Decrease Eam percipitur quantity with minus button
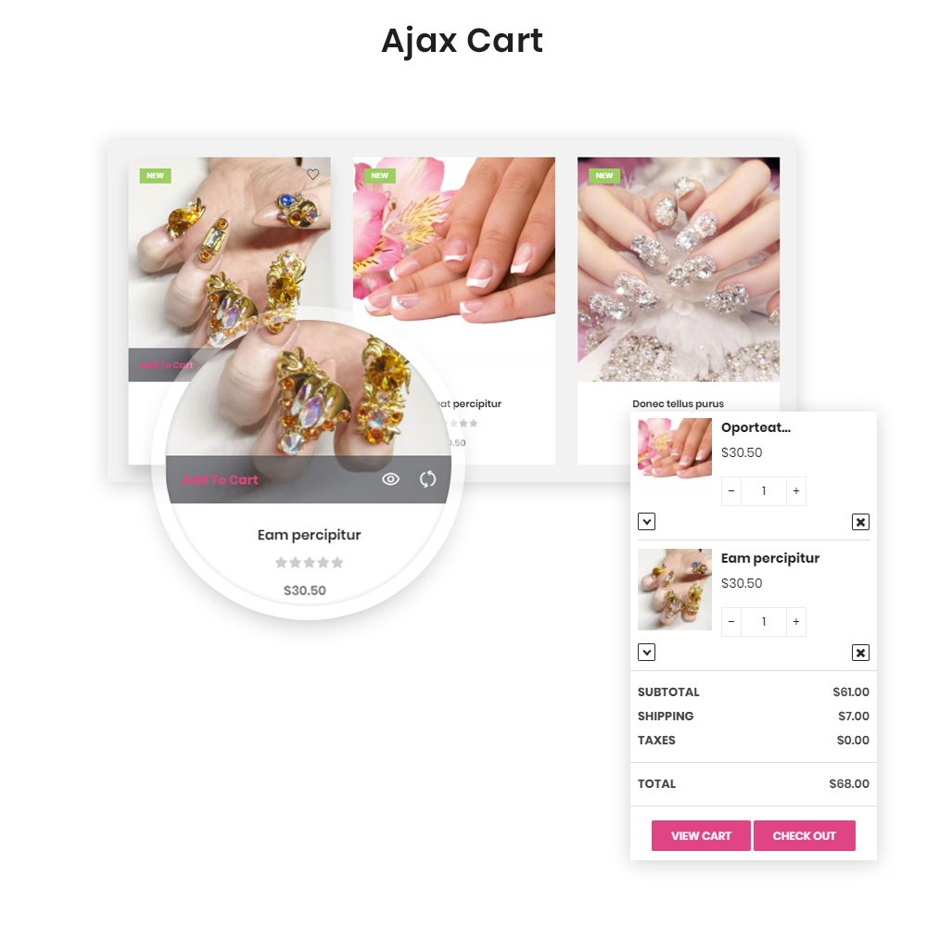 coord(731,622)
